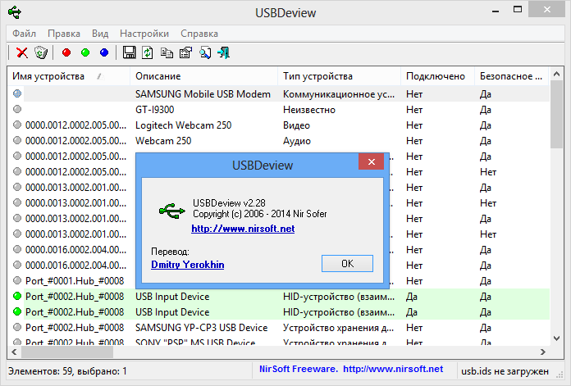Click the SAMSUNG Mobile USB Modem row icon
This screenshot has height=386, width=571.
coord(17,94)
